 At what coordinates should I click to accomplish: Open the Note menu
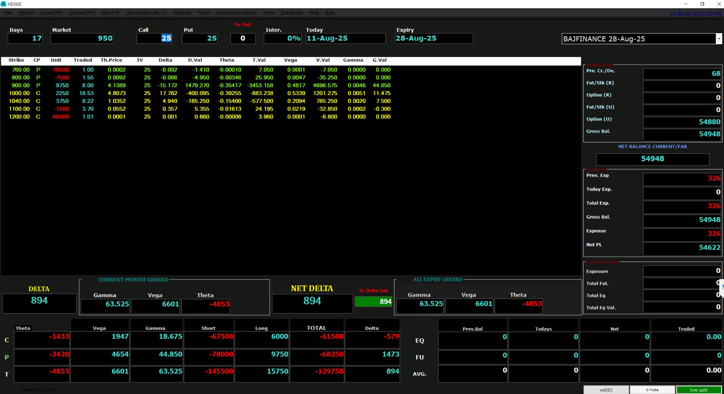point(269,13)
